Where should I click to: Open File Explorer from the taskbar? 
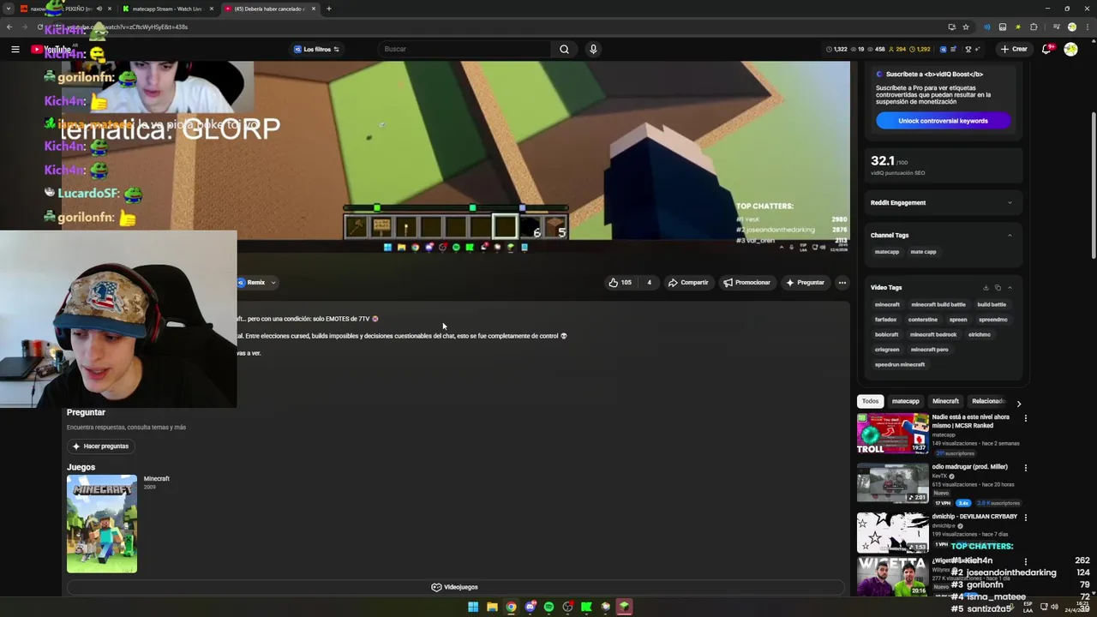[492, 607]
